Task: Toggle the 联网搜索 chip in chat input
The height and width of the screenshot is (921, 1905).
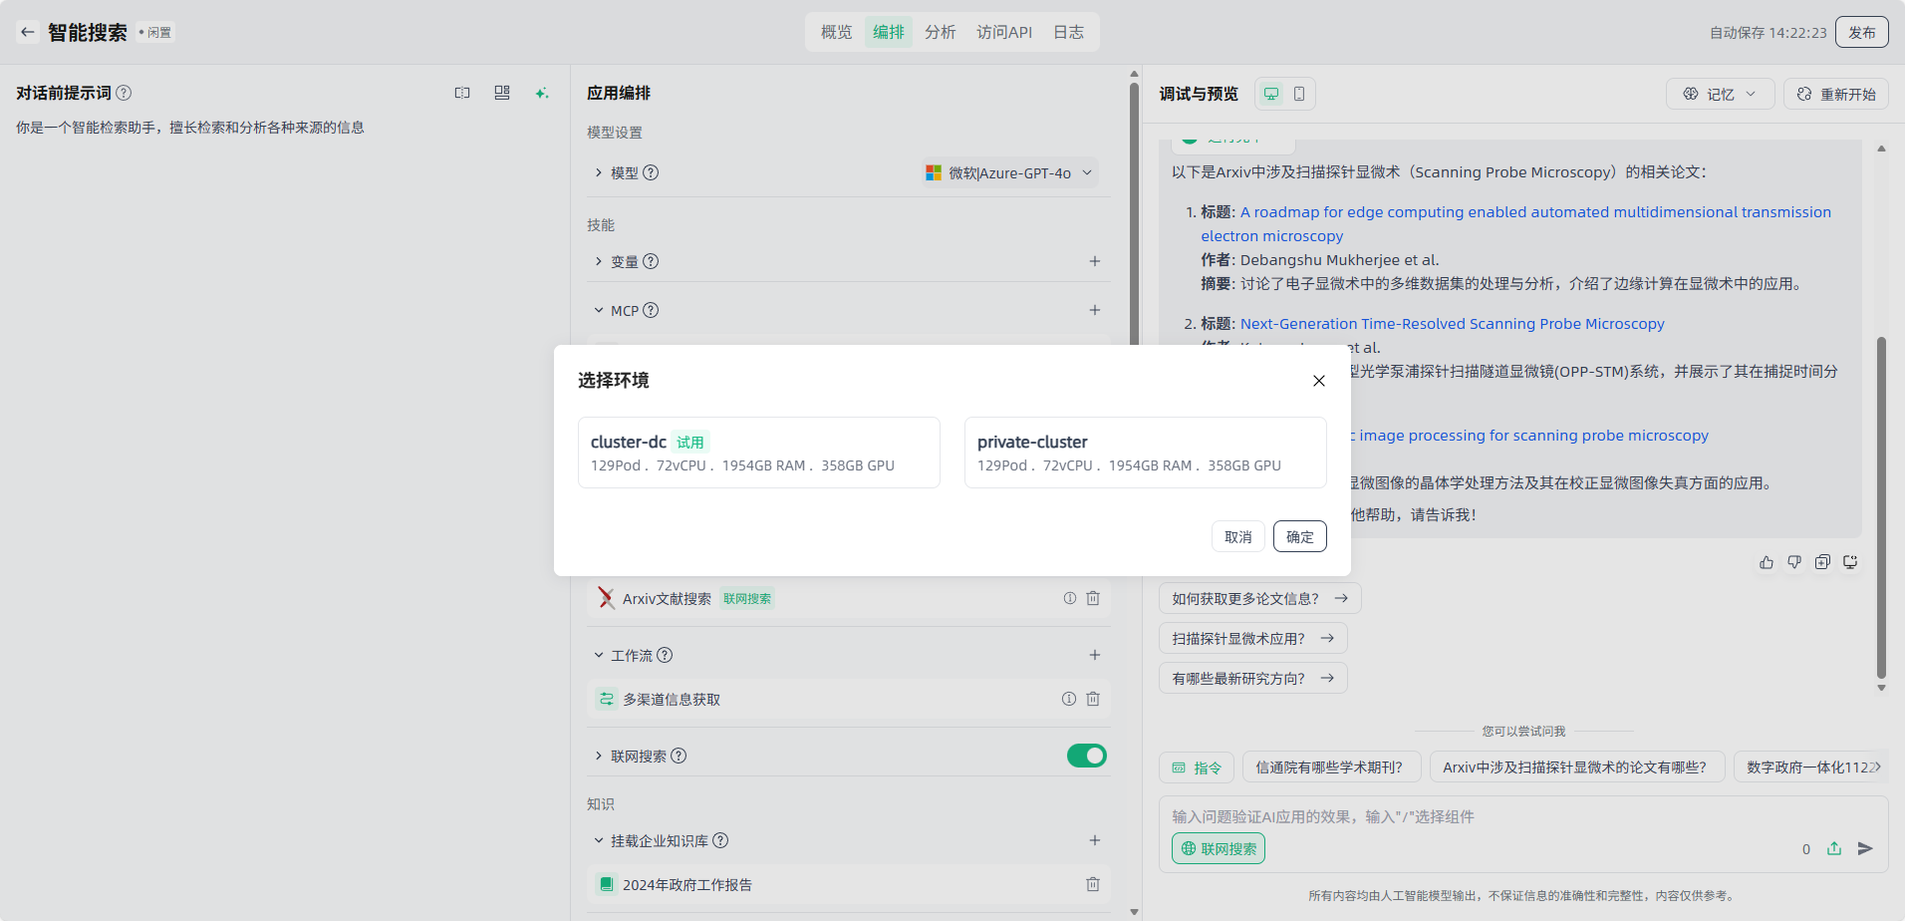Action: [1219, 848]
